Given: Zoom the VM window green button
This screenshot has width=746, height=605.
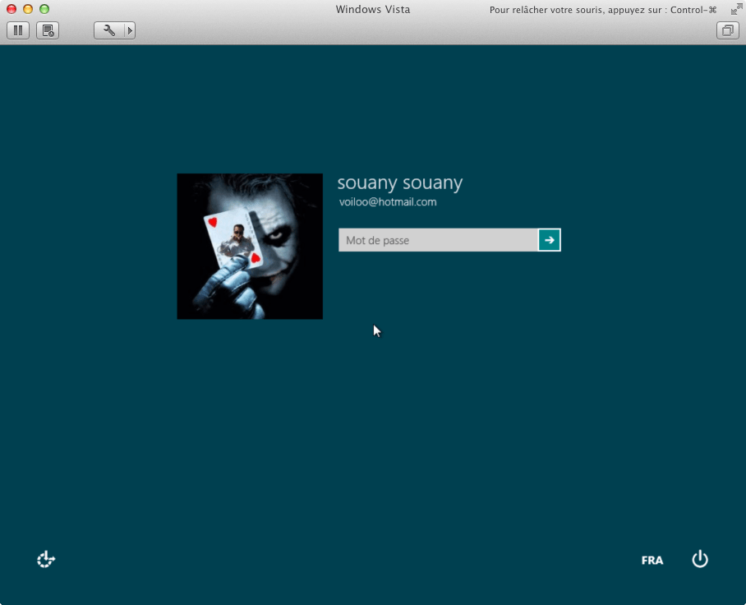Looking at the screenshot, I should [x=44, y=9].
